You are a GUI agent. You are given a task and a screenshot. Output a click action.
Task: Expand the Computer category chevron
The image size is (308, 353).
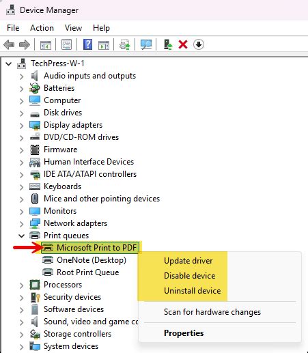(x=21, y=101)
